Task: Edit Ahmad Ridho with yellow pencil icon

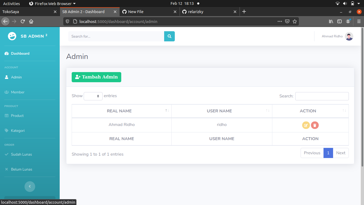Action: pyautogui.click(x=306, y=125)
